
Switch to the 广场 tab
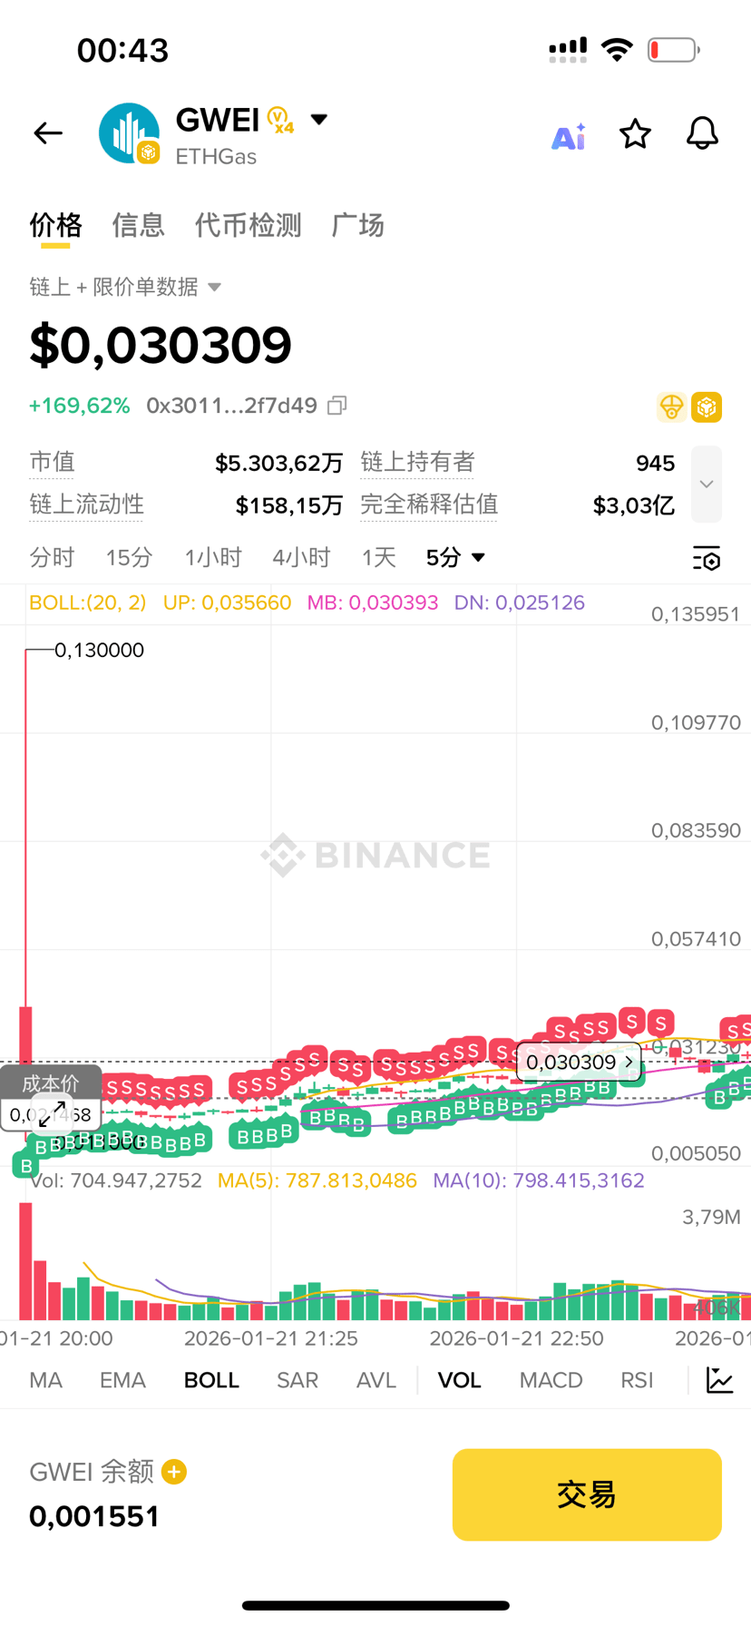point(357,225)
